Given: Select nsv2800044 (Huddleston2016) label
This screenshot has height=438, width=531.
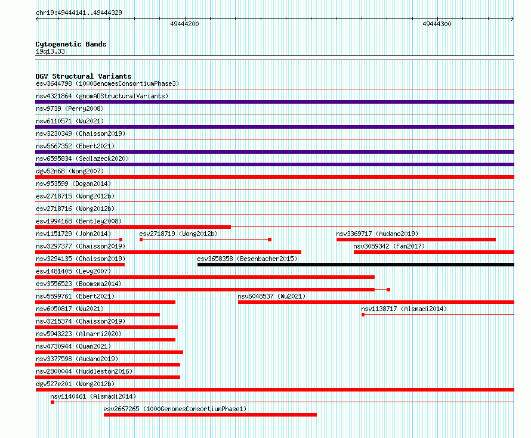Looking at the screenshot, I should coord(84,371).
